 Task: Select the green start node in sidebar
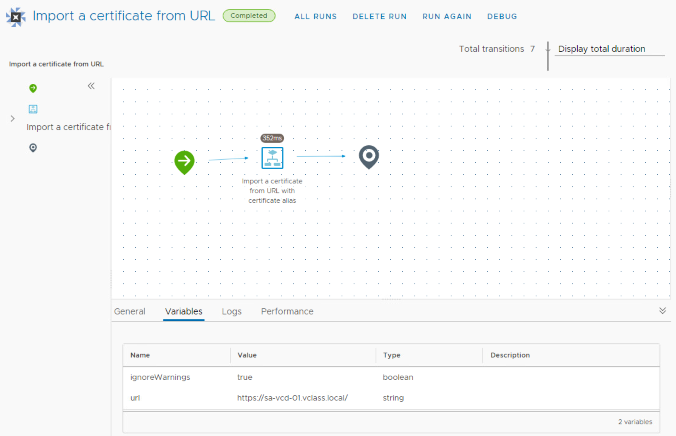33,88
